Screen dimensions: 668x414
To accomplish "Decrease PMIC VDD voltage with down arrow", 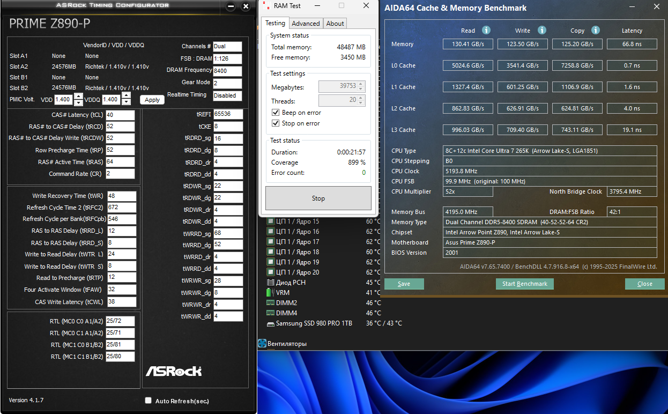I will pos(78,102).
